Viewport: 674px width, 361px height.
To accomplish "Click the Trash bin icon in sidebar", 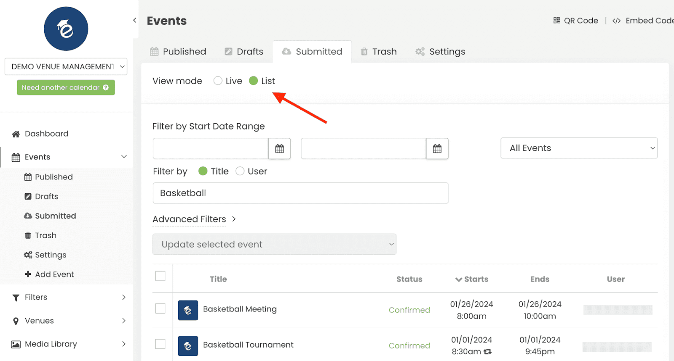I will coord(28,235).
